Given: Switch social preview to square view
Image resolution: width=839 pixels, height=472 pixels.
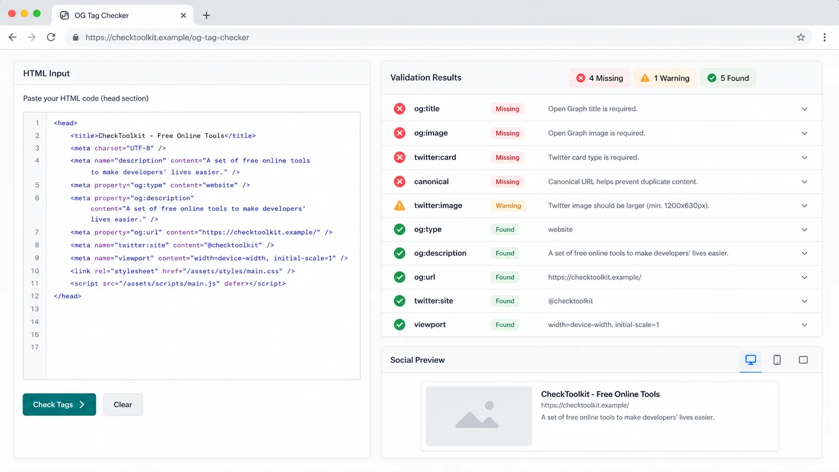Looking at the screenshot, I should coord(803,360).
